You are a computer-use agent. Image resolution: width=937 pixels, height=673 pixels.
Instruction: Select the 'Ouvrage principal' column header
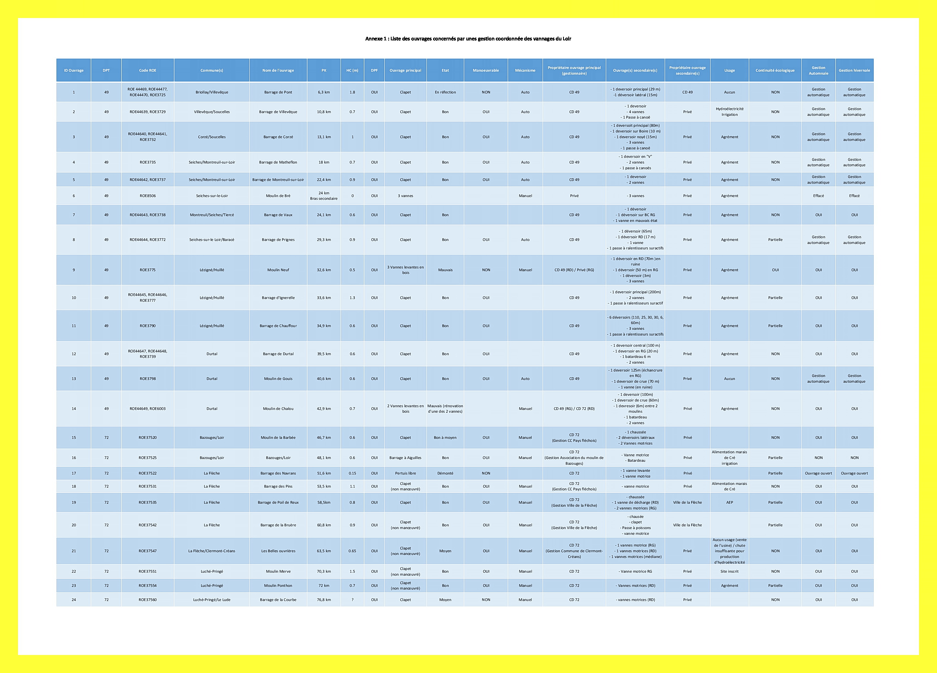pos(405,70)
